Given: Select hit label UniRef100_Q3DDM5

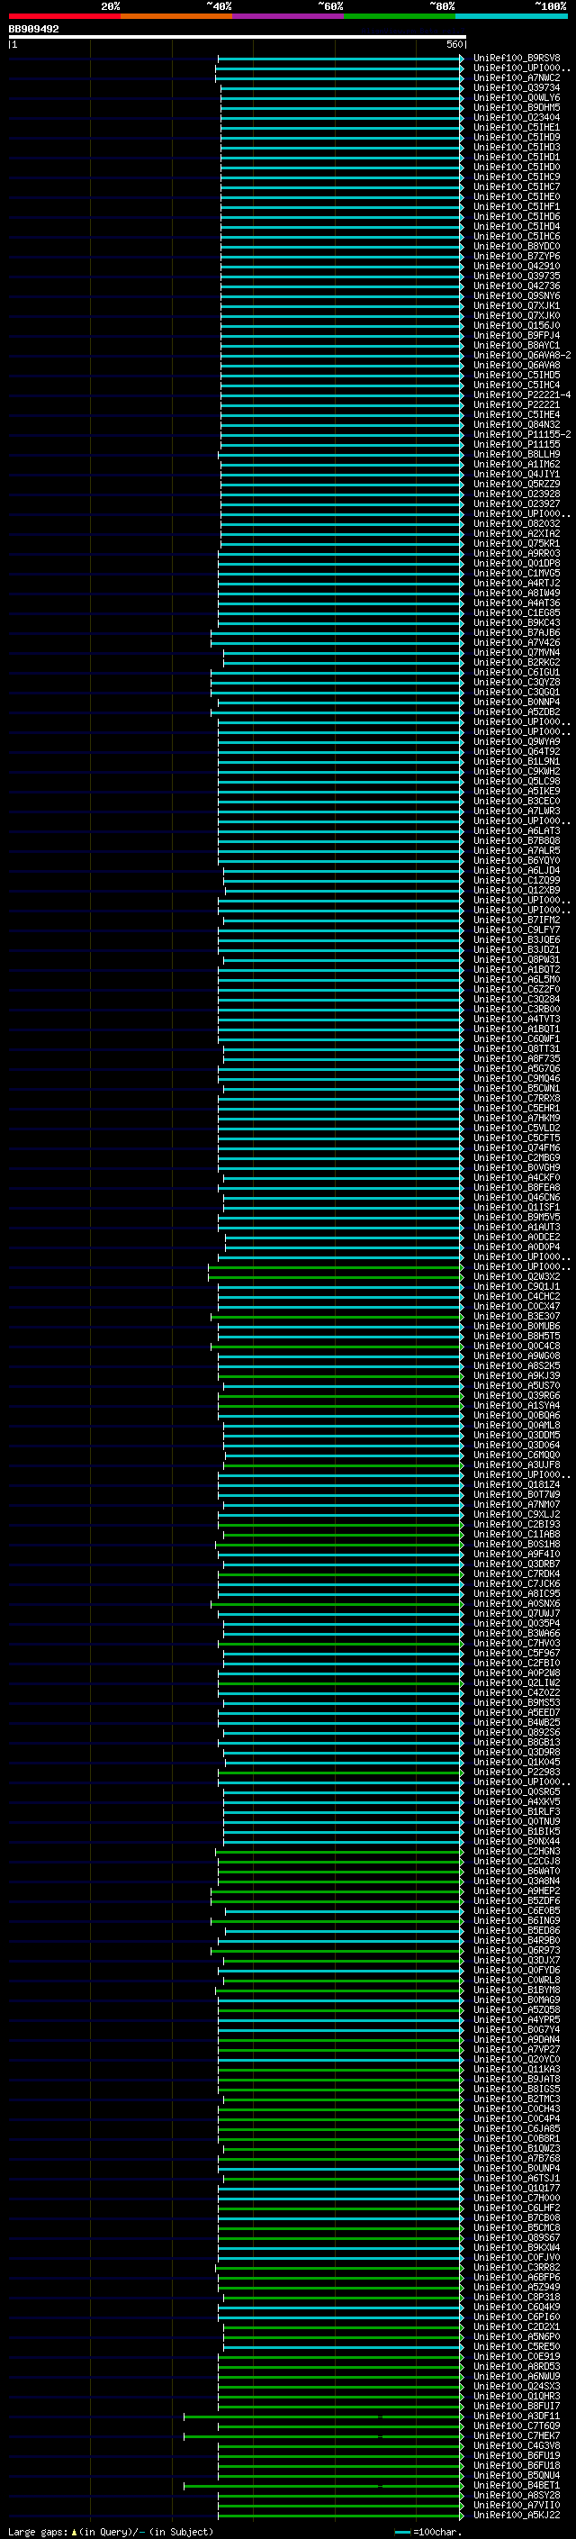Looking at the screenshot, I should 516,1435.
